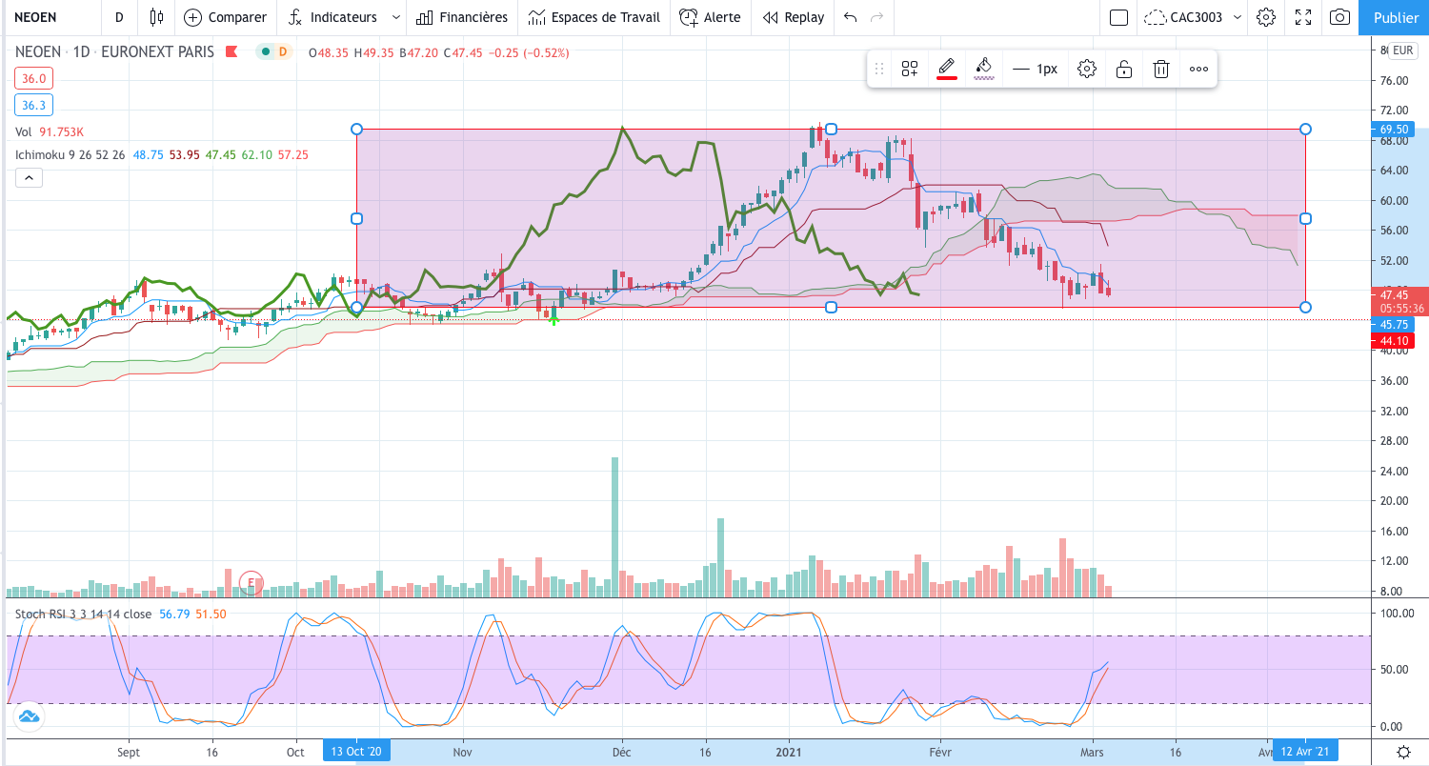Image resolution: width=1429 pixels, height=766 pixels.
Task: Click the rectangle's top-right corner handle
Action: point(1305,129)
